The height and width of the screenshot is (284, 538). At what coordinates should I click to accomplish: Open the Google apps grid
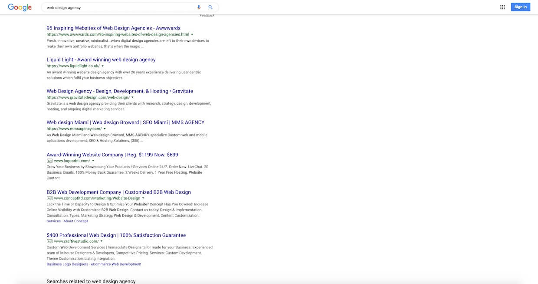(502, 7)
